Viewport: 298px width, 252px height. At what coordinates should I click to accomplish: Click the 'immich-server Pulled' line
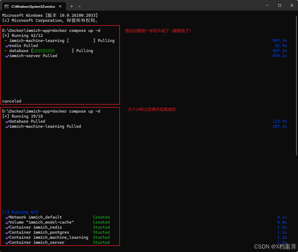31,56
